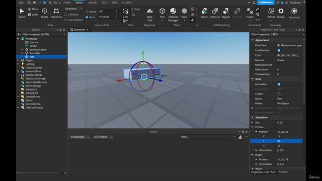The image size is (322, 181).
Task: Open the Material Manager
Action: click(x=173, y=15)
